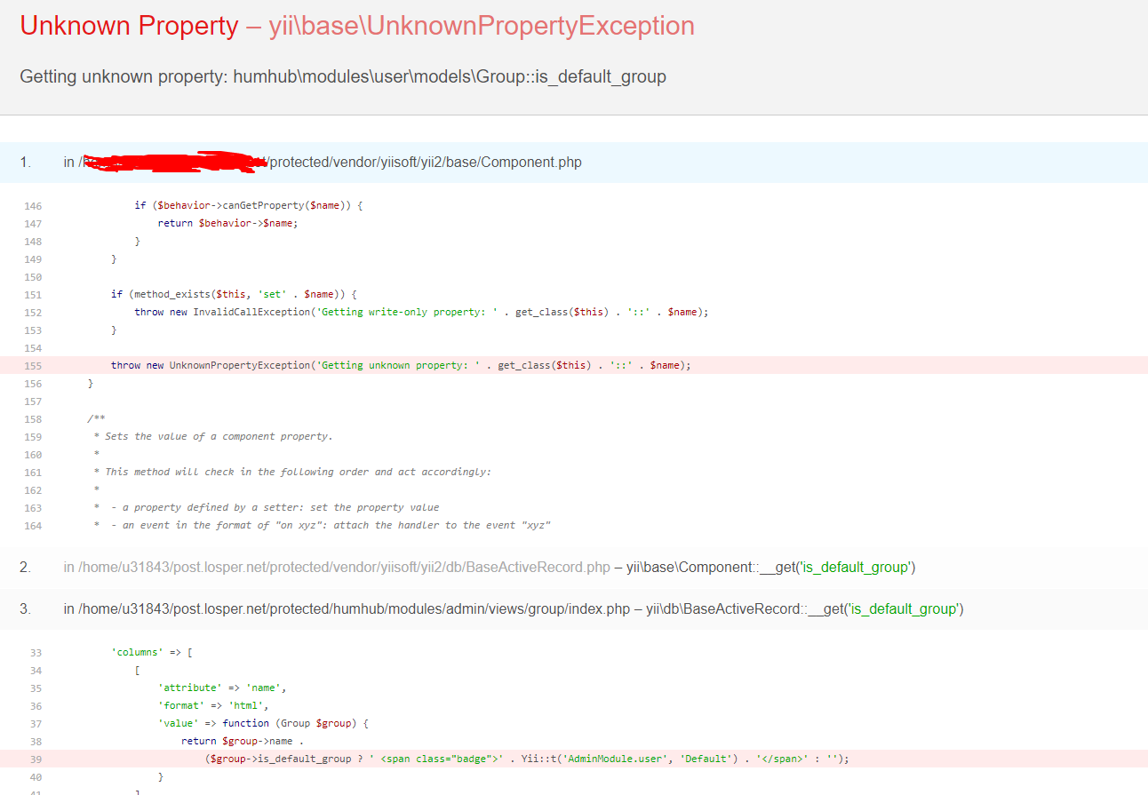
Task: Click code line 'if ($behavior->canGetProperty($name))'
Action: coord(249,205)
